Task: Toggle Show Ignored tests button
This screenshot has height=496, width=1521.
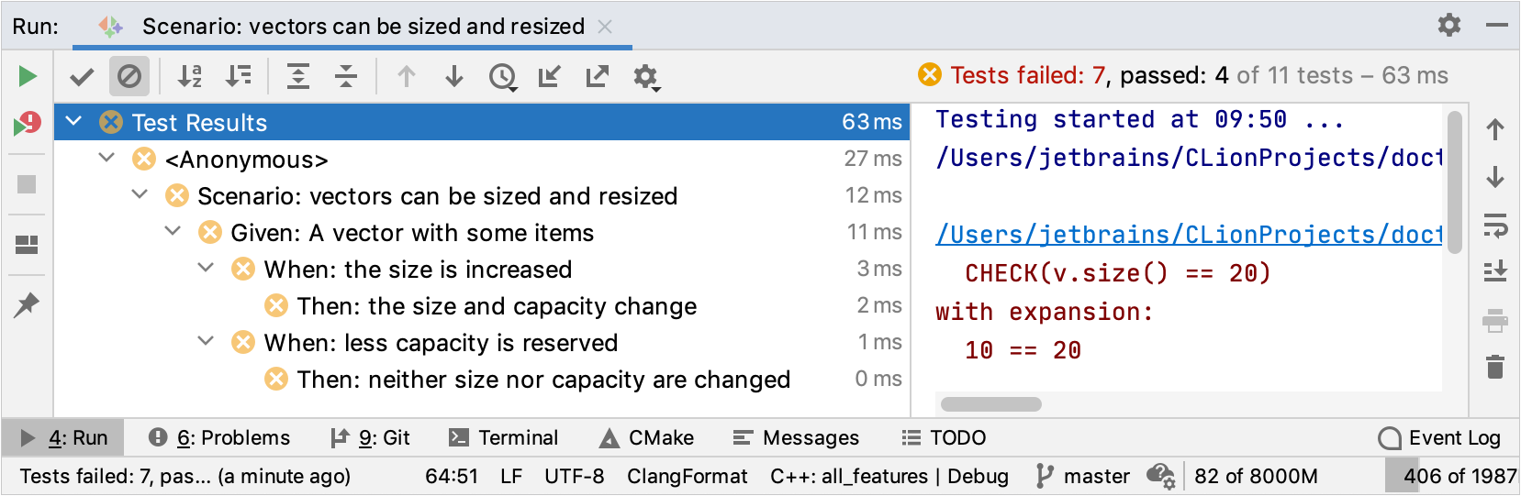Action: (129, 77)
